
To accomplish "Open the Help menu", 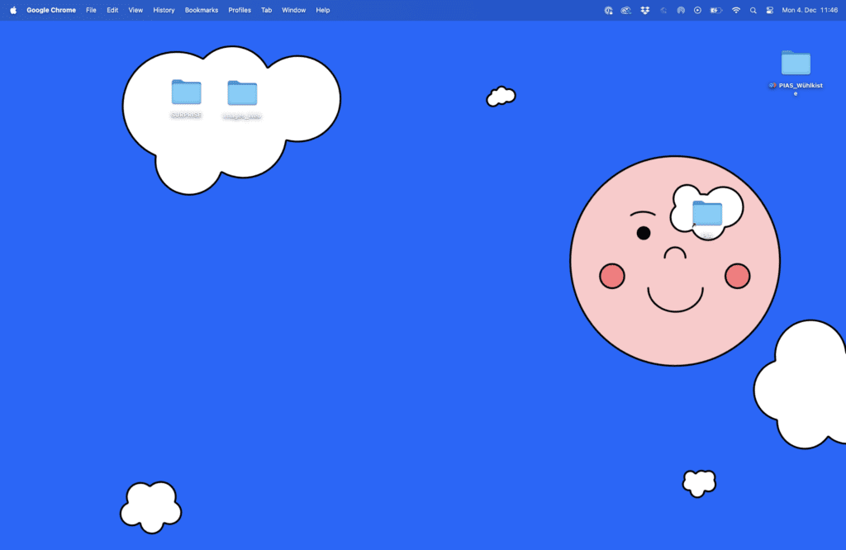I will (323, 10).
